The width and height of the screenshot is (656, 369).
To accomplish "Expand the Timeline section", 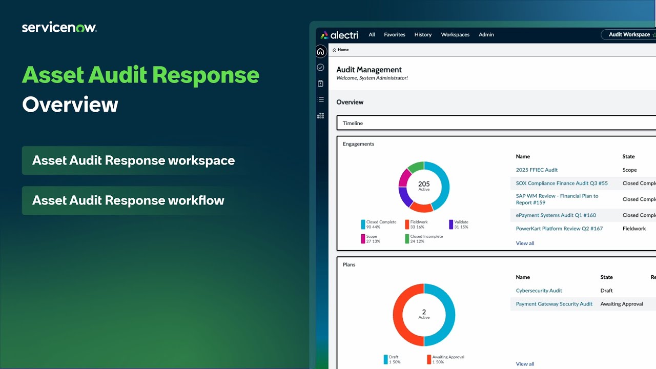I will click(x=353, y=123).
